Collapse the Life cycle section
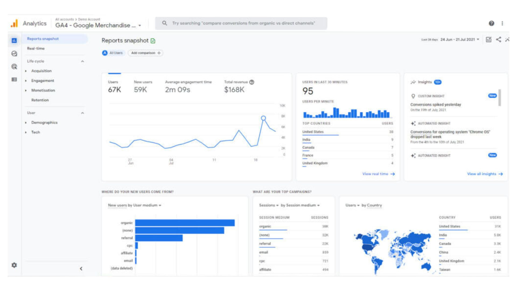517x291 pixels. [82, 61]
